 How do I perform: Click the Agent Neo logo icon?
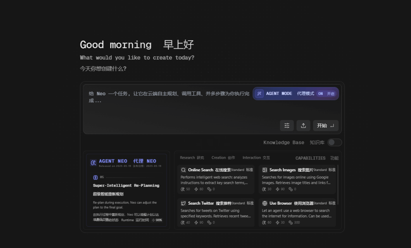click(93, 163)
